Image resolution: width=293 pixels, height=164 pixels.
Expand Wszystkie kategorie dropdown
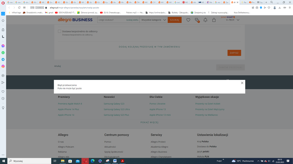[154, 20]
